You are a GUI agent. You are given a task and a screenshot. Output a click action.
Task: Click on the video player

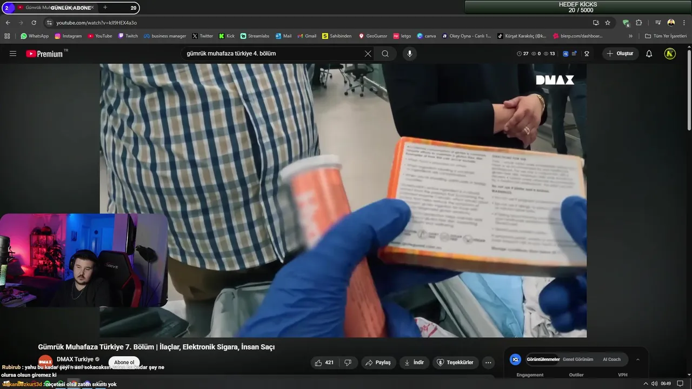[x=343, y=200]
